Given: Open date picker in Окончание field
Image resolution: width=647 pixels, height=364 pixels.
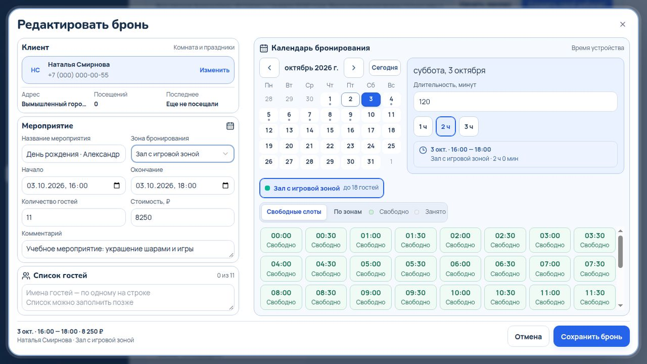Looking at the screenshot, I should [x=226, y=186].
